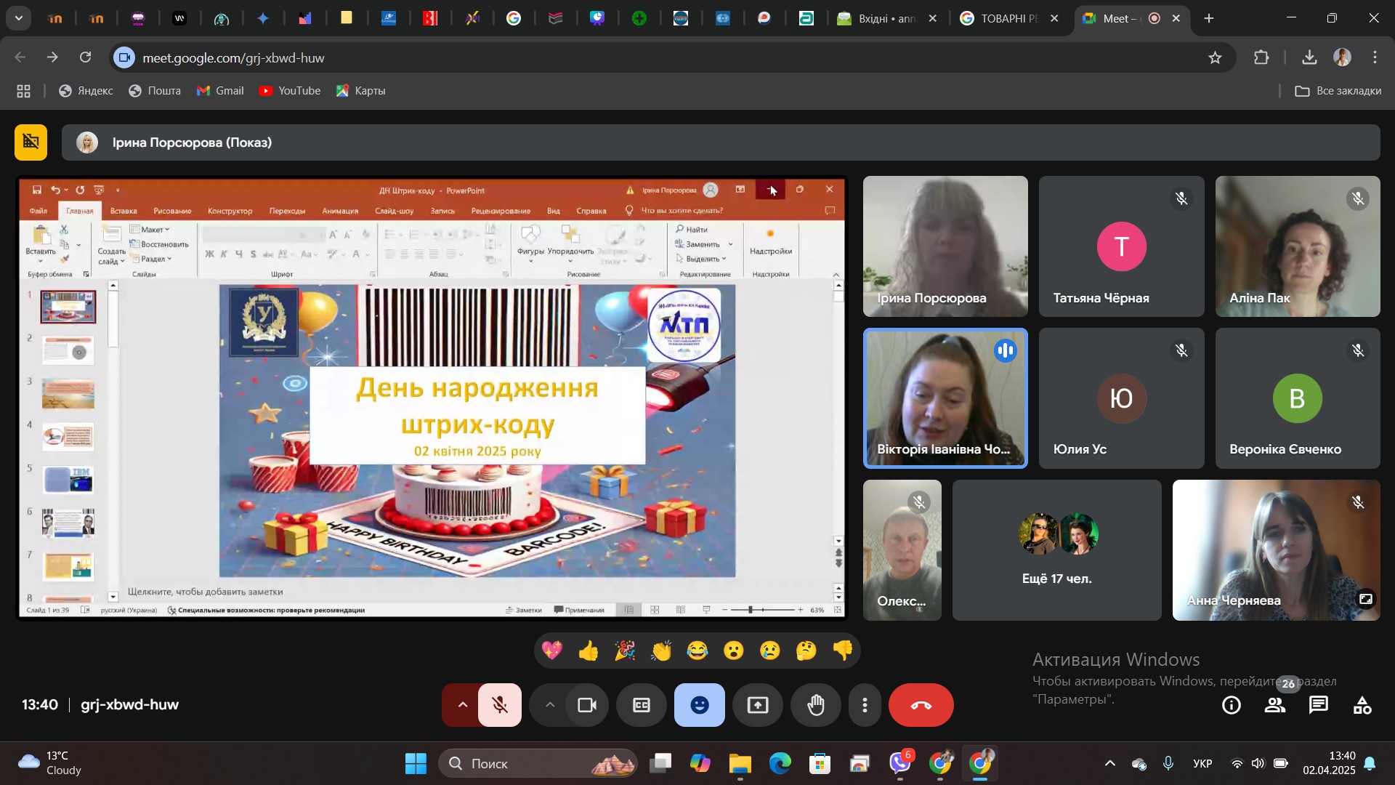
Task: Toggle the camera on or off
Action: (587, 705)
